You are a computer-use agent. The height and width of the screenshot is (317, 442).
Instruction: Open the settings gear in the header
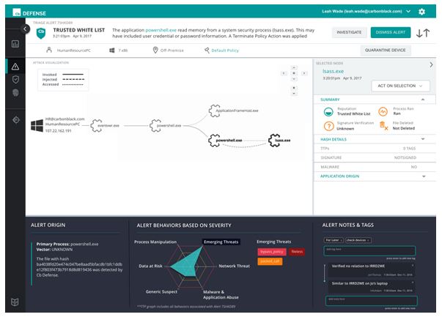click(421, 12)
